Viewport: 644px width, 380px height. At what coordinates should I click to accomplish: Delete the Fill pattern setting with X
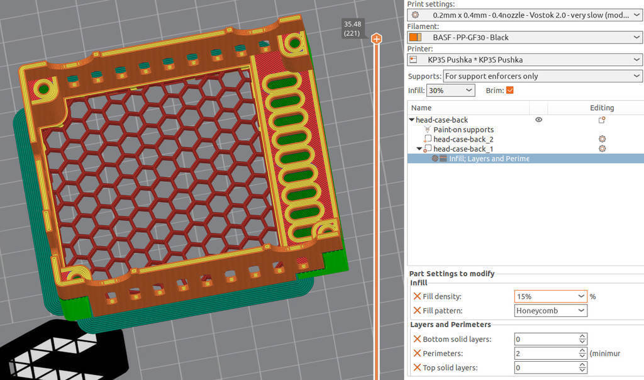click(x=417, y=311)
